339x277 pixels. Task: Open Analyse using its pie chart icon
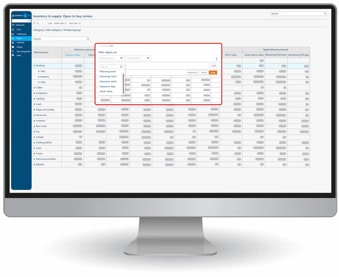point(13,47)
